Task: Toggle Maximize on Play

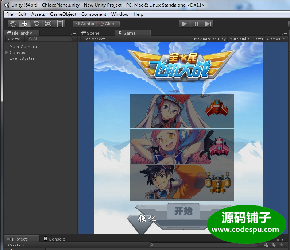Action: pos(210,39)
